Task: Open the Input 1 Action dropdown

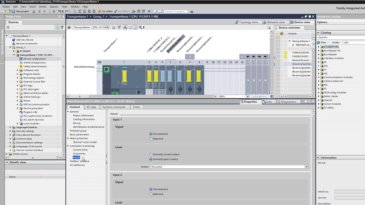Action: [x=306, y=167]
